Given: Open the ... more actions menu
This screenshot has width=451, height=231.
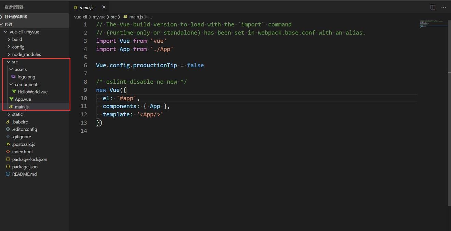Looking at the screenshot, I should coord(443,7).
